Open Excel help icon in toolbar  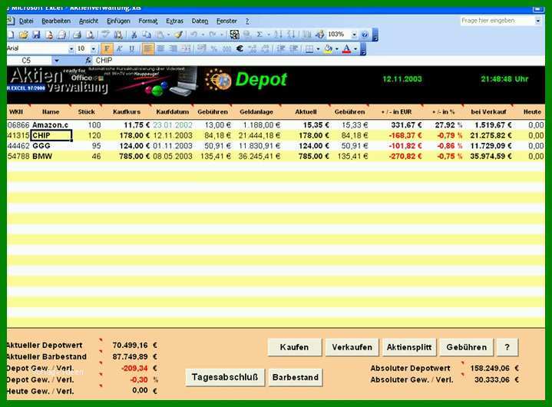[x=365, y=35]
